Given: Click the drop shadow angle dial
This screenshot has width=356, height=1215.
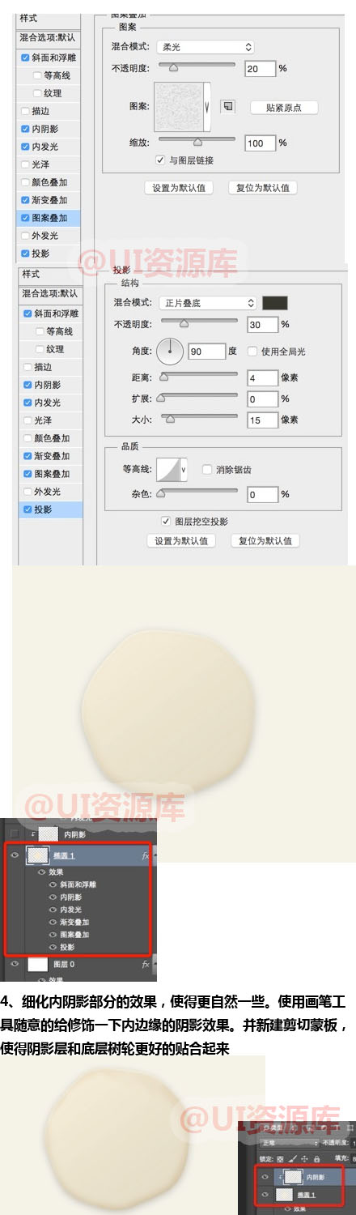Looking at the screenshot, I should click(170, 352).
